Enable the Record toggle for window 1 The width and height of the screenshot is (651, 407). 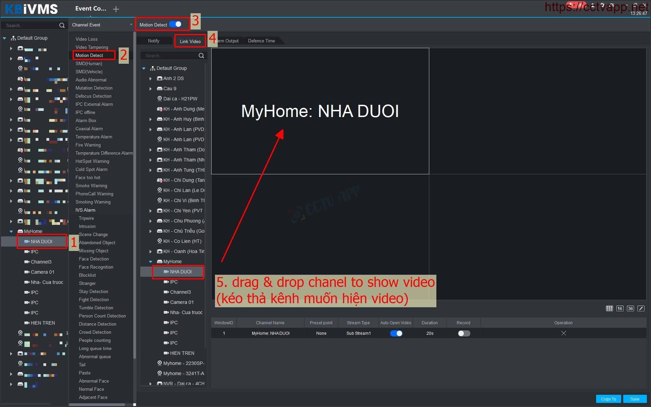[x=463, y=333]
